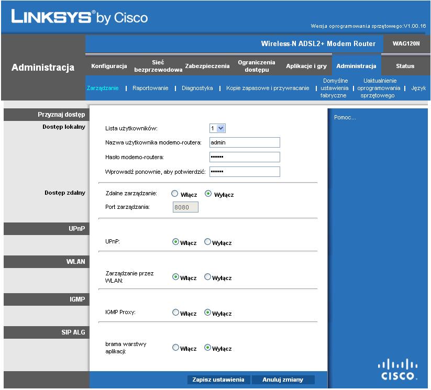The width and height of the screenshot is (431, 390).
Task: Open Domyślne ustawienia fabryczne subtab
Action: point(334,88)
